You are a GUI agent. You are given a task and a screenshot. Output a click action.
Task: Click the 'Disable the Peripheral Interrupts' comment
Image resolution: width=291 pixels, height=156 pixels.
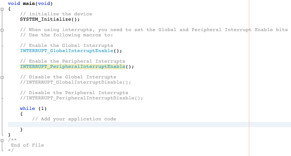tap(74, 93)
